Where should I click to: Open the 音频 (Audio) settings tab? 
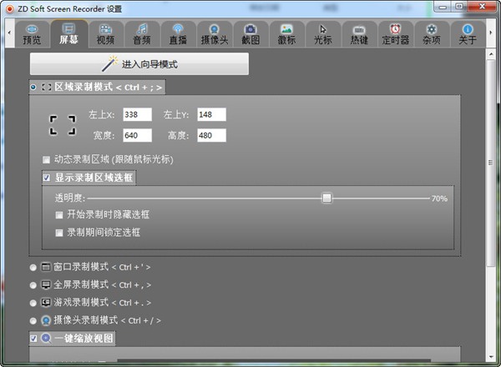[x=141, y=33]
